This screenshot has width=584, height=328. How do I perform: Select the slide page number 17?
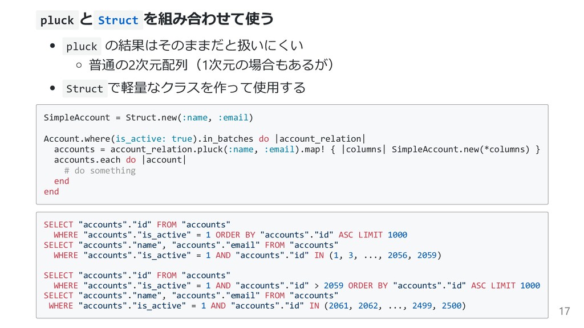(564, 311)
